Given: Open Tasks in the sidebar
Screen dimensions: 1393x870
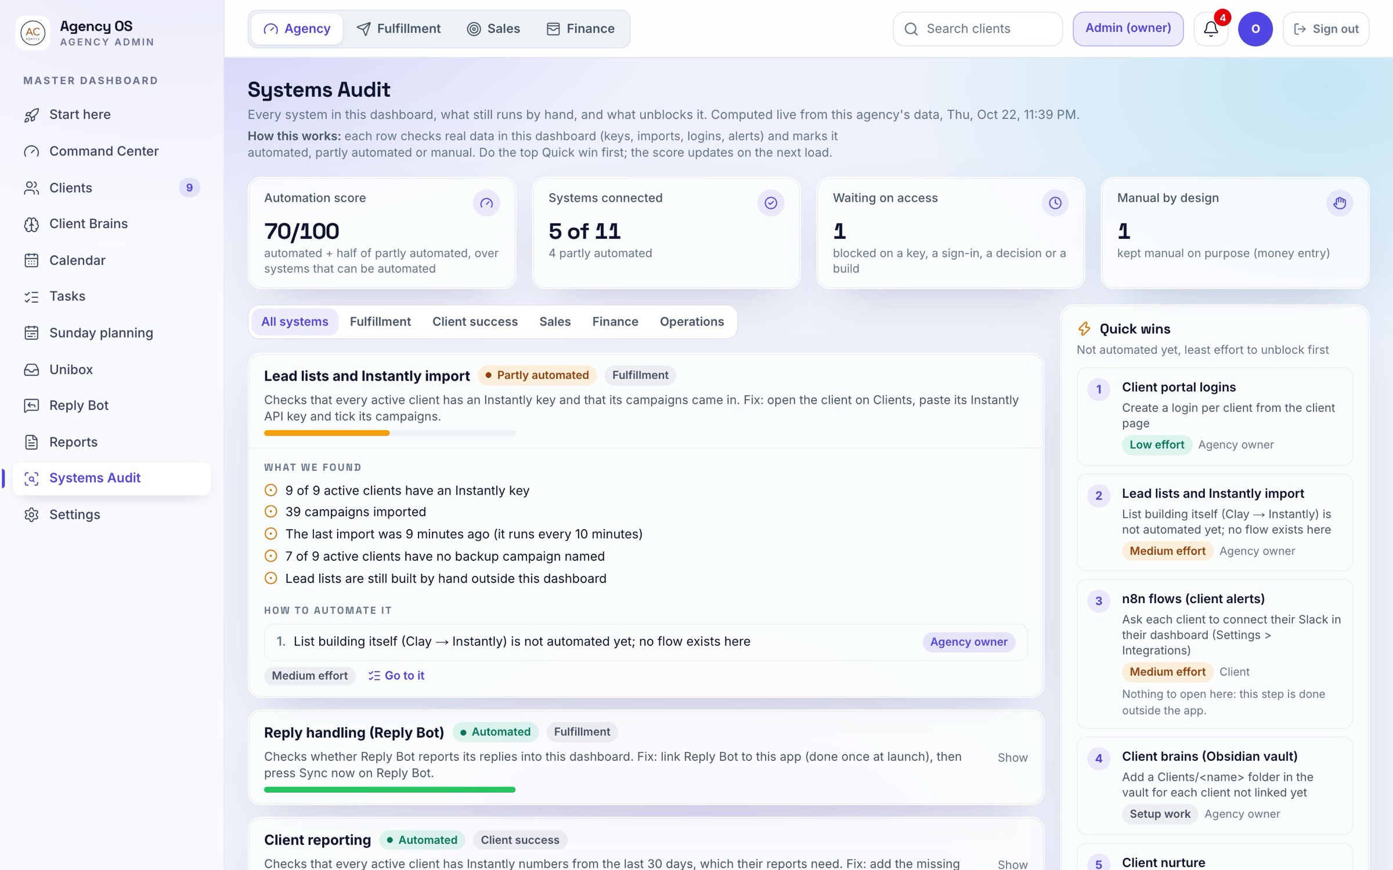Looking at the screenshot, I should (111, 296).
